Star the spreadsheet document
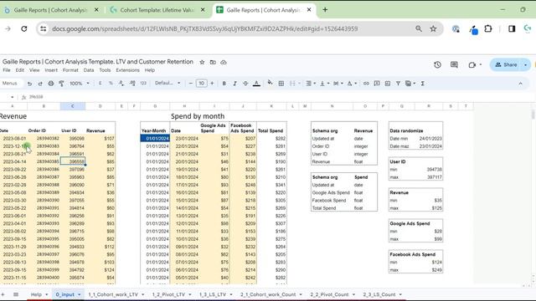Image resolution: width=536 pixels, height=301 pixels. (202, 62)
